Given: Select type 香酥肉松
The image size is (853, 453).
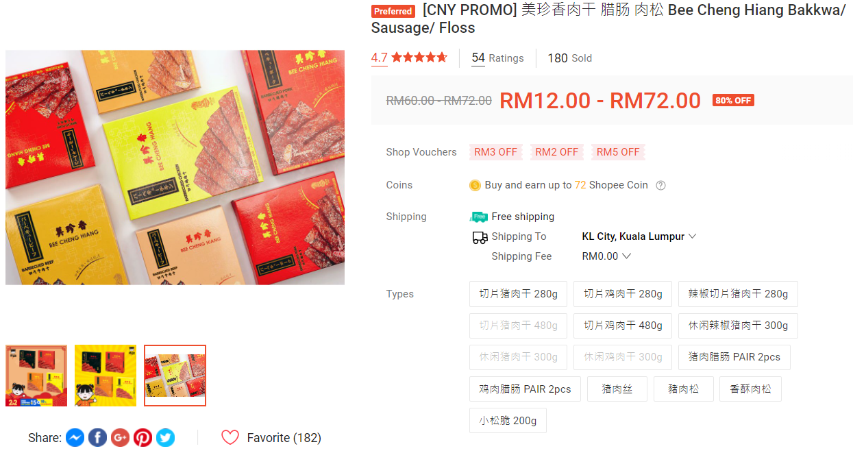Looking at the screenshot, I should [x=750, y=389].
